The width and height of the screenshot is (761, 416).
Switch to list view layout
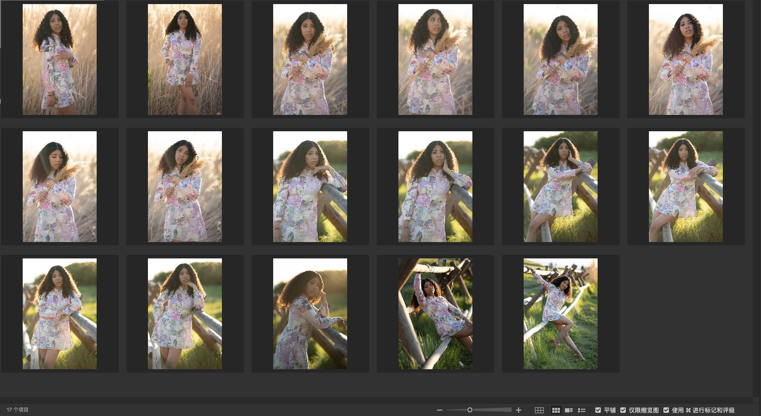(582, 410)
